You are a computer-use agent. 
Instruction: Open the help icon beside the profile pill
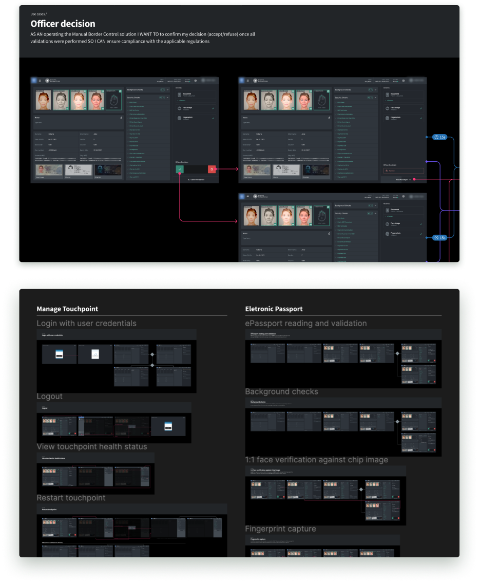(195, 81)
